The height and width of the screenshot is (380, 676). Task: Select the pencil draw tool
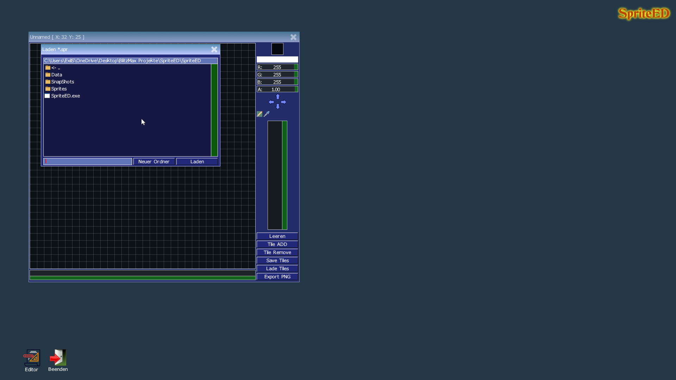coord(259,114)
